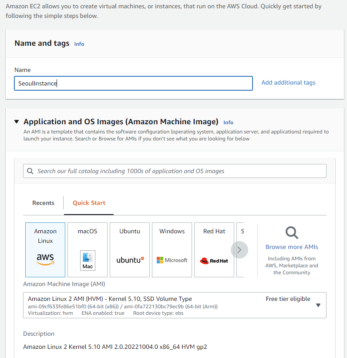Click the Mac Finder logo icon

click(x=88, y=260)
